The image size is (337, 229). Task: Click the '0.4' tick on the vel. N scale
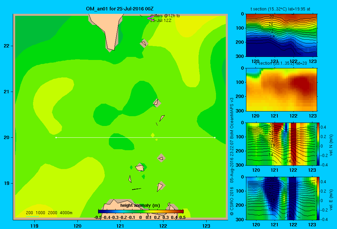coord(323,127)
